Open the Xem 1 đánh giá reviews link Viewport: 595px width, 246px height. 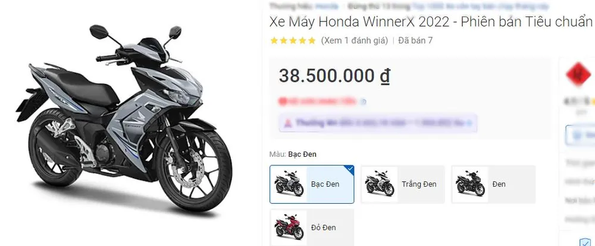(355, 40)
